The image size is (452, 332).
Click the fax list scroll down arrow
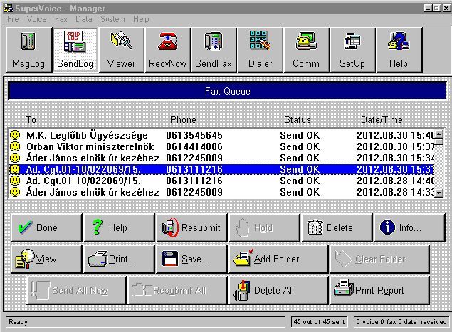tap(438, 193)
